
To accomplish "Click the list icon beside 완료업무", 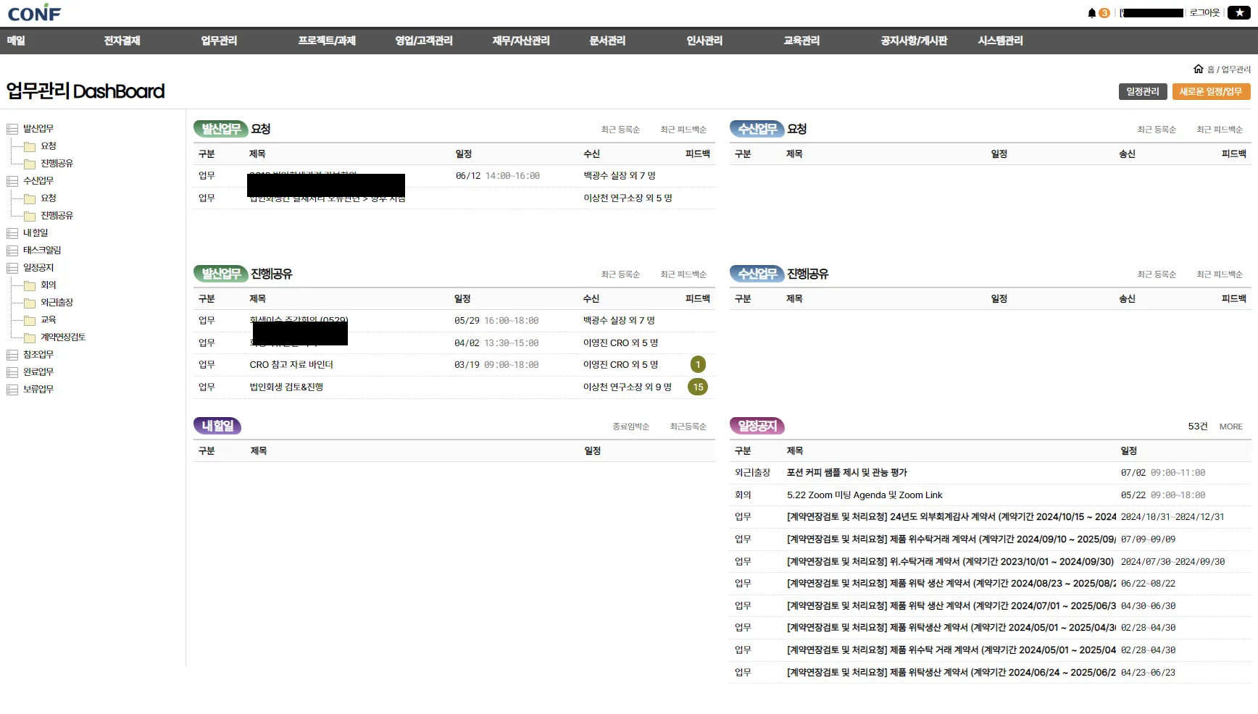I will pos(12,372).
